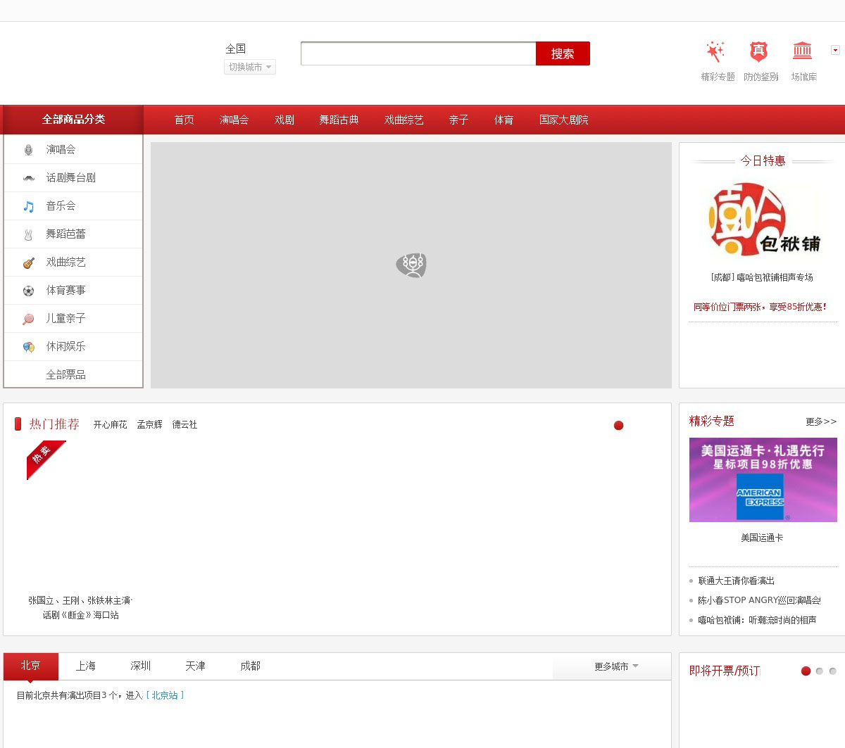Select the first red carousel dot in 即将开票/预订

pos(806,671)
